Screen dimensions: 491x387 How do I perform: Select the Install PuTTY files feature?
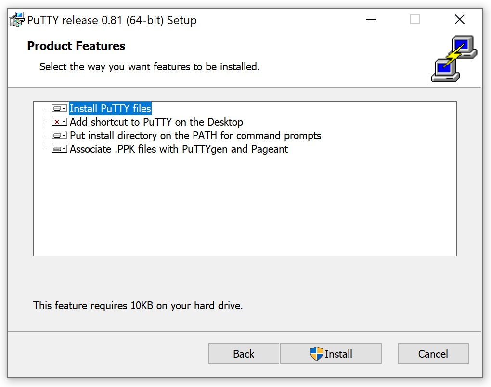(110, 109)
